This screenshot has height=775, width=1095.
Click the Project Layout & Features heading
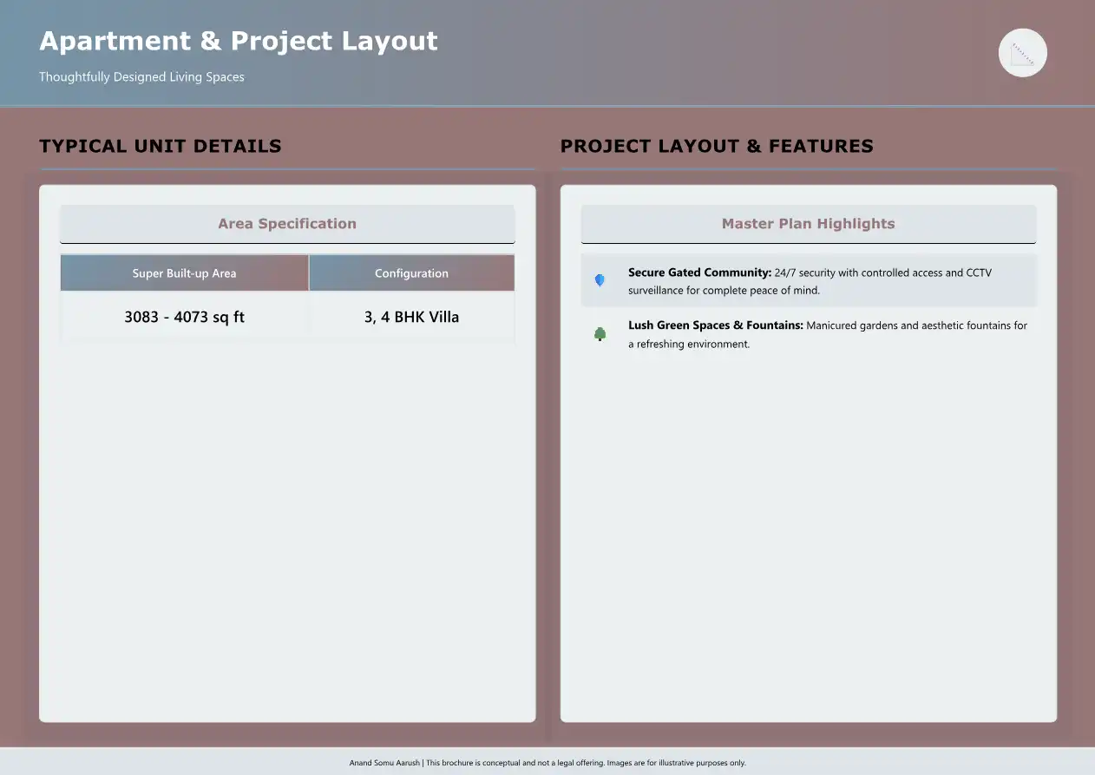(717, 146)
